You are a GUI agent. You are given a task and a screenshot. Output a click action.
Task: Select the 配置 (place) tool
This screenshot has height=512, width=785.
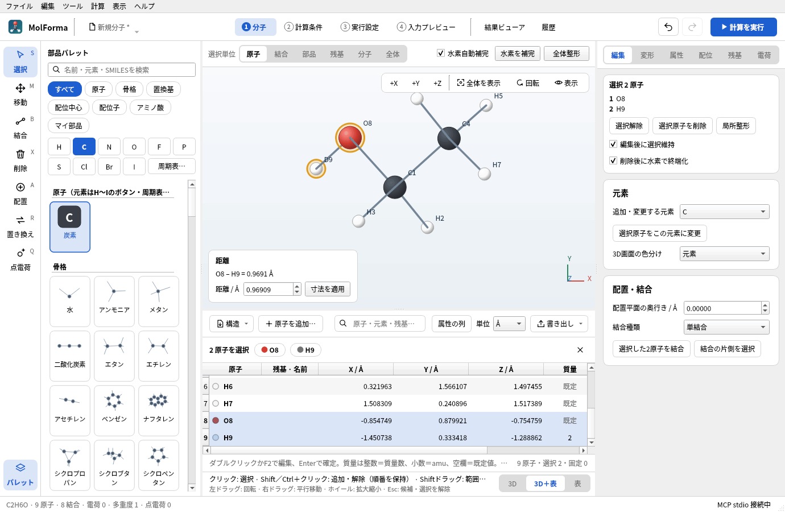20,193
